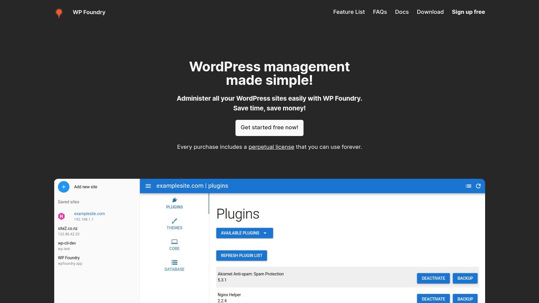
Task: Open the FAQs nav item
Action: pos(380,12)
